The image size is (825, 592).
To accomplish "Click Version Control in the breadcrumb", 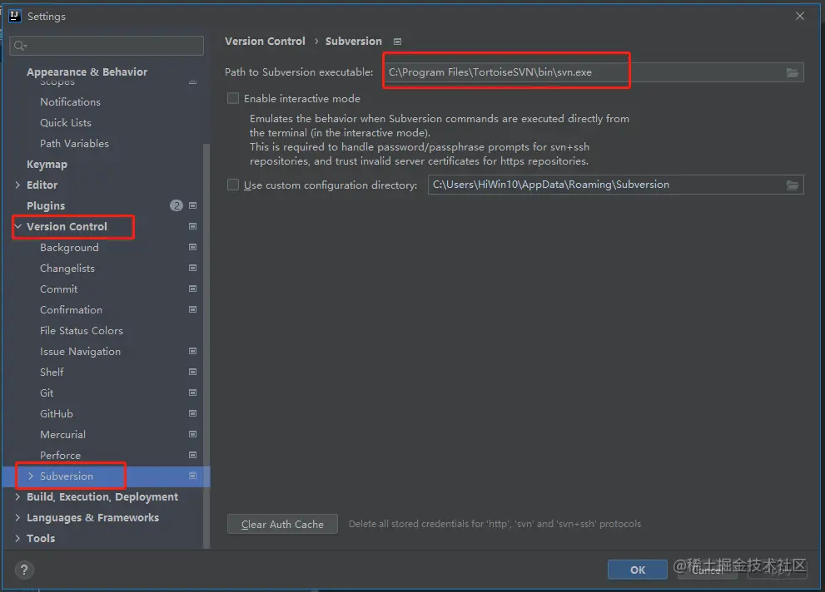I will click(x=266, y=41).
